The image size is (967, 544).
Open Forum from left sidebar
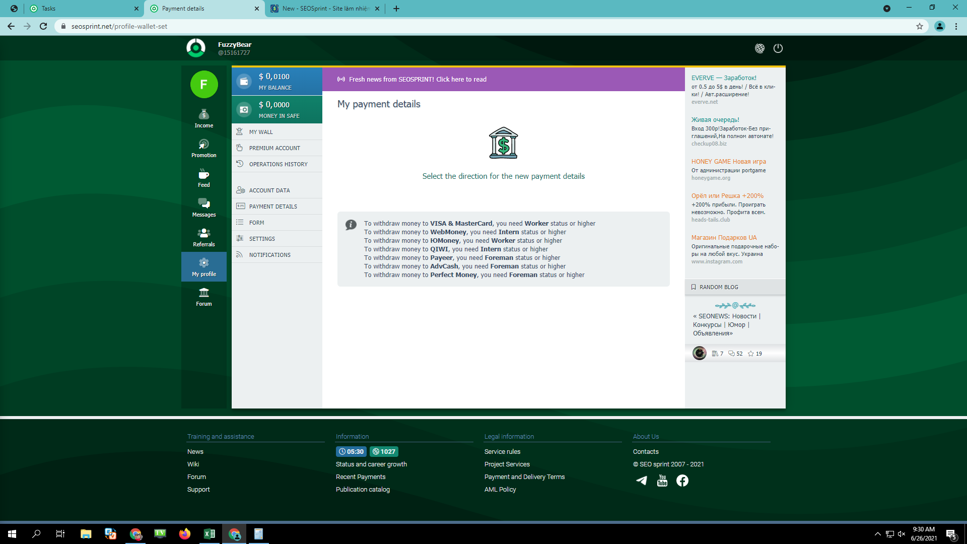pos(203,297)
